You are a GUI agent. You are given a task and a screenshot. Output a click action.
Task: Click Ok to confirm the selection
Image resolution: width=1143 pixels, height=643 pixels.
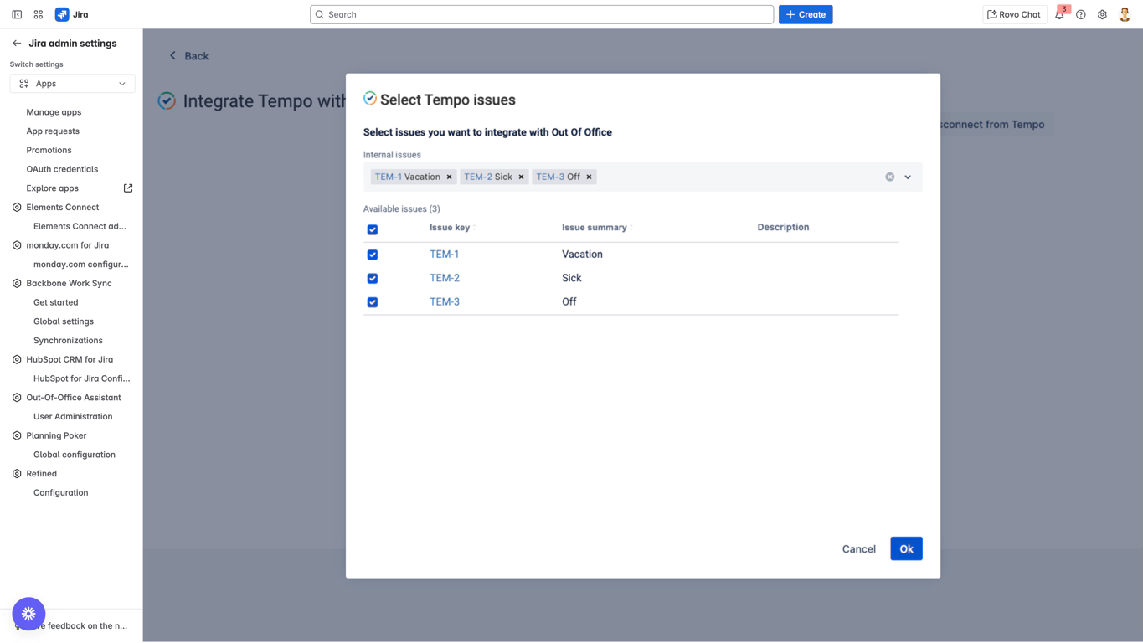[x=906, y=548]
